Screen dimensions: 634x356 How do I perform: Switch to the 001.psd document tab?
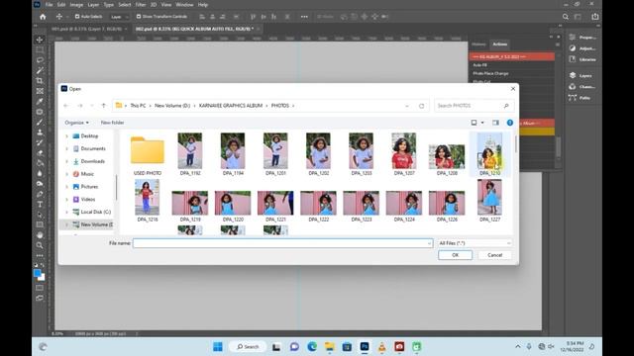[x=86, y=29]
